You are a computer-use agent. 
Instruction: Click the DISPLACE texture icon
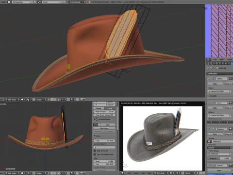(x=209, y=141)
